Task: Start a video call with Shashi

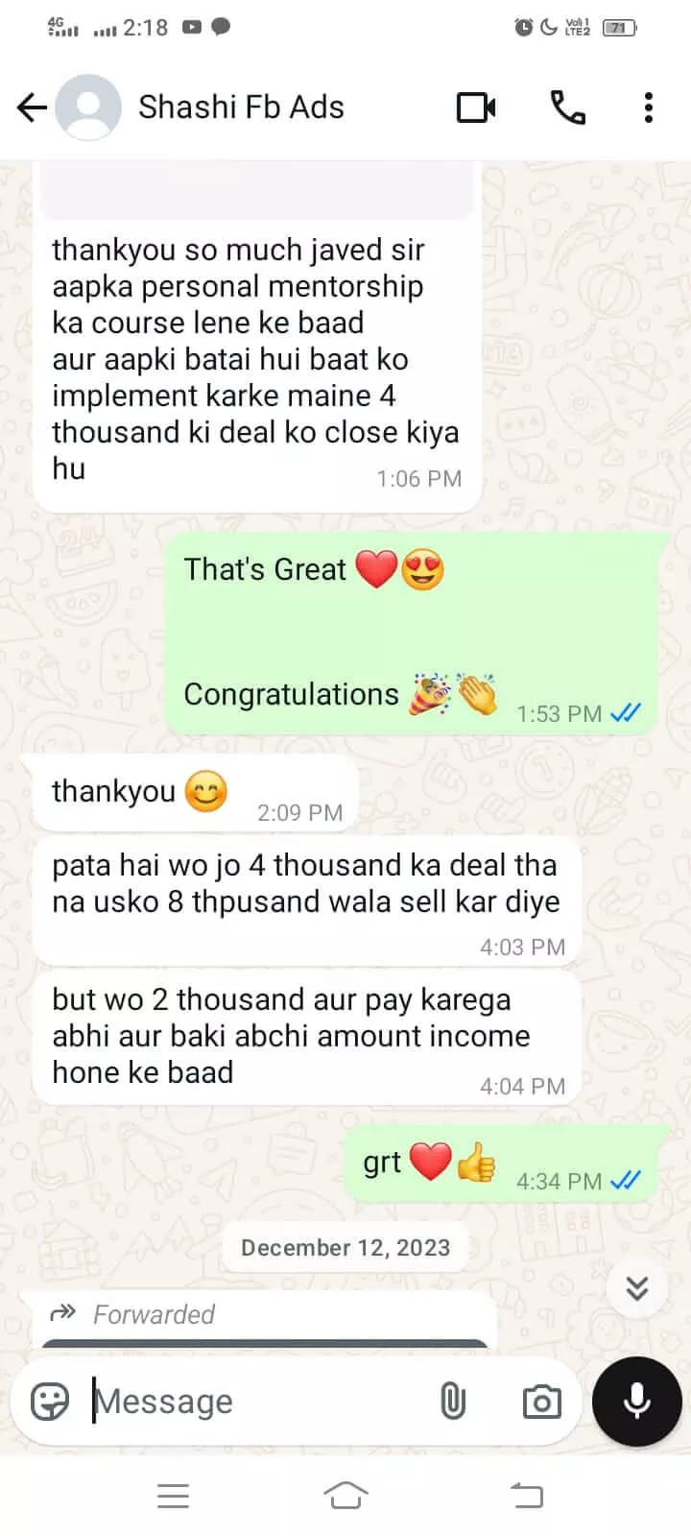Action: [476, 108]
